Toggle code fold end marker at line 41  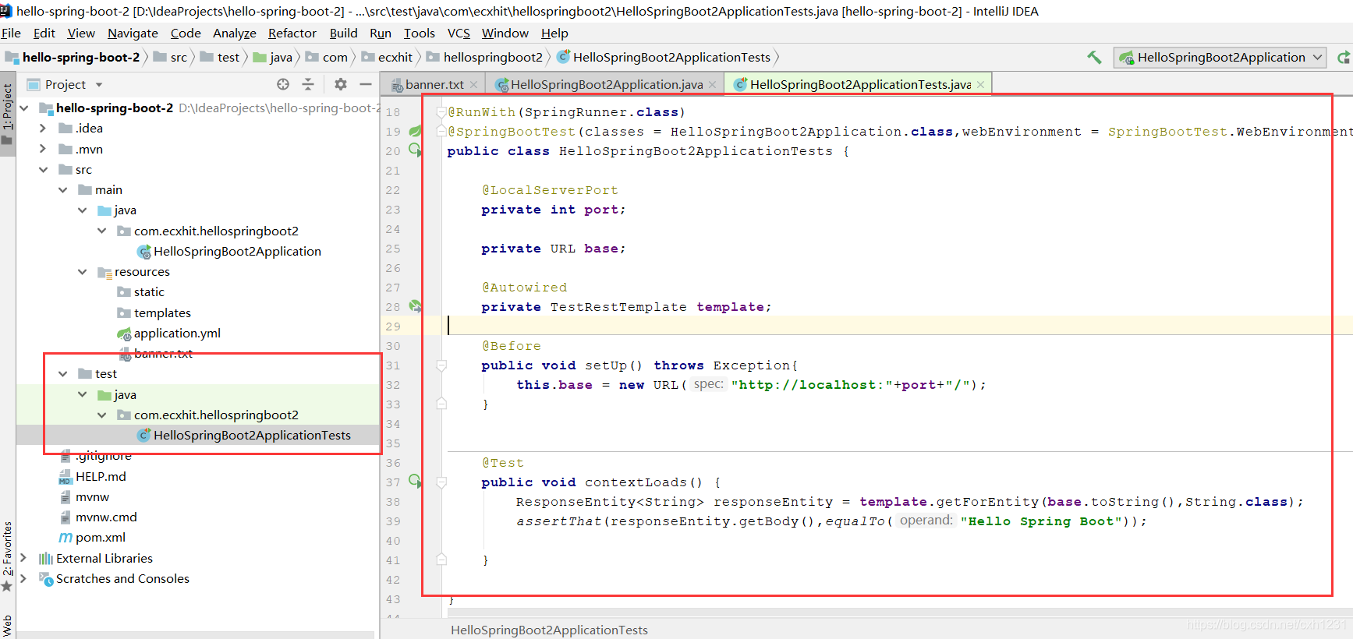(x=441, y=560)
